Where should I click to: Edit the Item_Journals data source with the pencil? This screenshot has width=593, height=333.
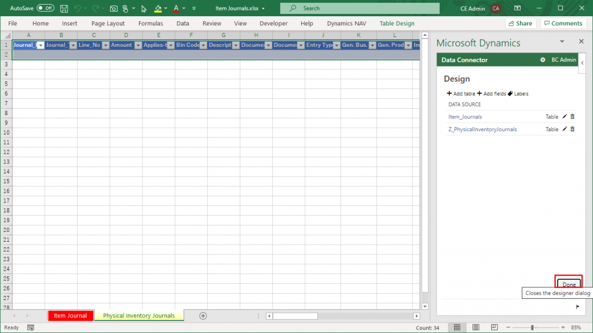565,117
